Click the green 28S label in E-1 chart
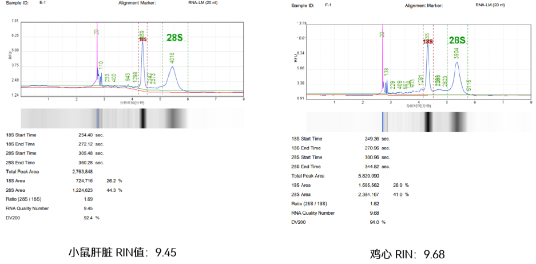The image size is (536, 264). tap(174, 38)
